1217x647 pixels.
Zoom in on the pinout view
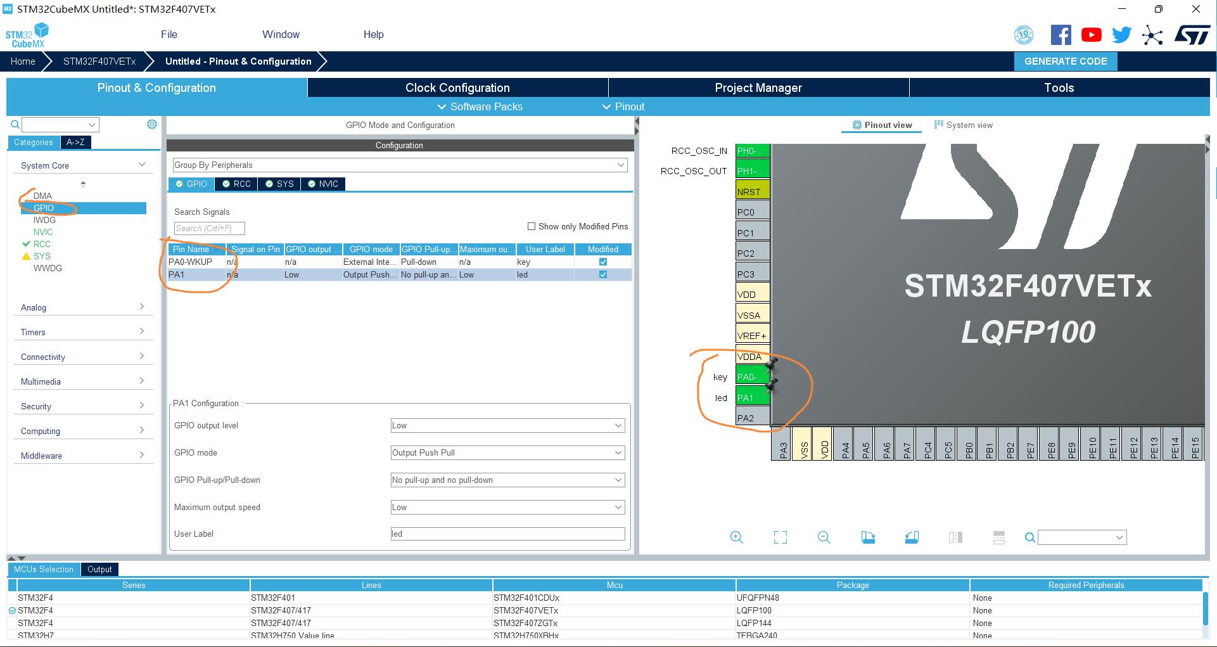[736, 537]
